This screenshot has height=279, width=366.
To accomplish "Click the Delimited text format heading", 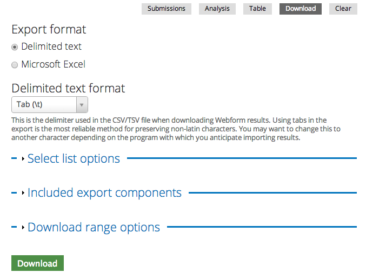I will point(68,89).
